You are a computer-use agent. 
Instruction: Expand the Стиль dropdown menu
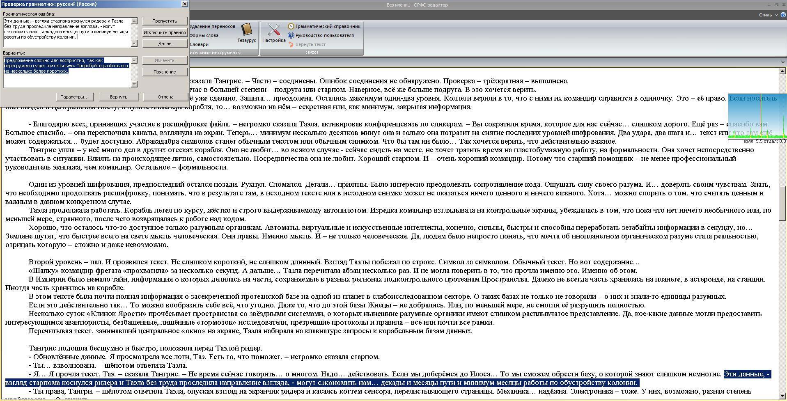(x=768, y=15)
